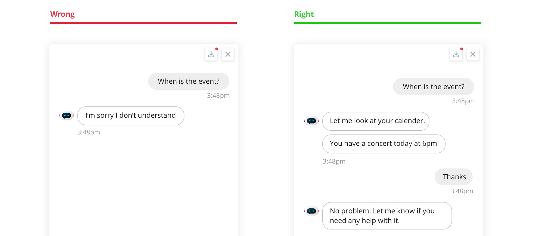The image size is (544, 236).
Task: Click the bot avatar beside the "No problem" message
Action: click(311, 211)
